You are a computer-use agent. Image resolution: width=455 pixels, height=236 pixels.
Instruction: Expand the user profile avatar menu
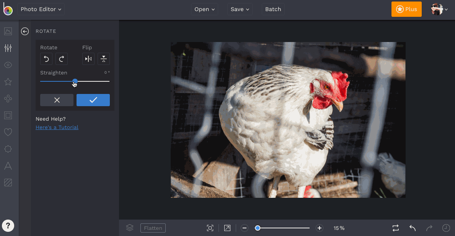pos(439,9)
